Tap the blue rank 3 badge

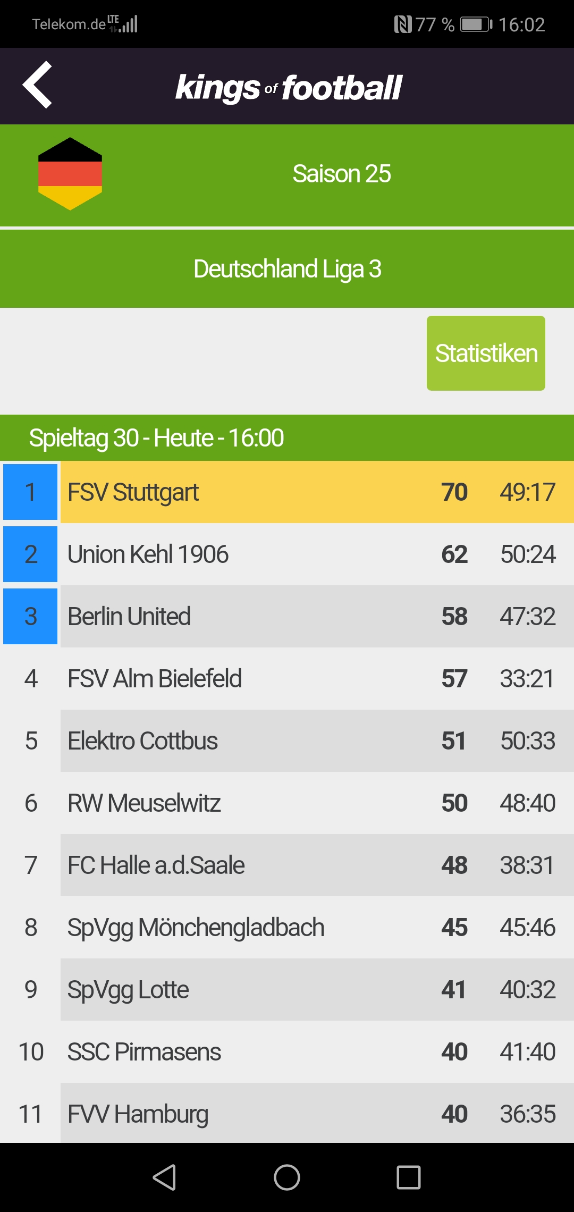point(30,616)
